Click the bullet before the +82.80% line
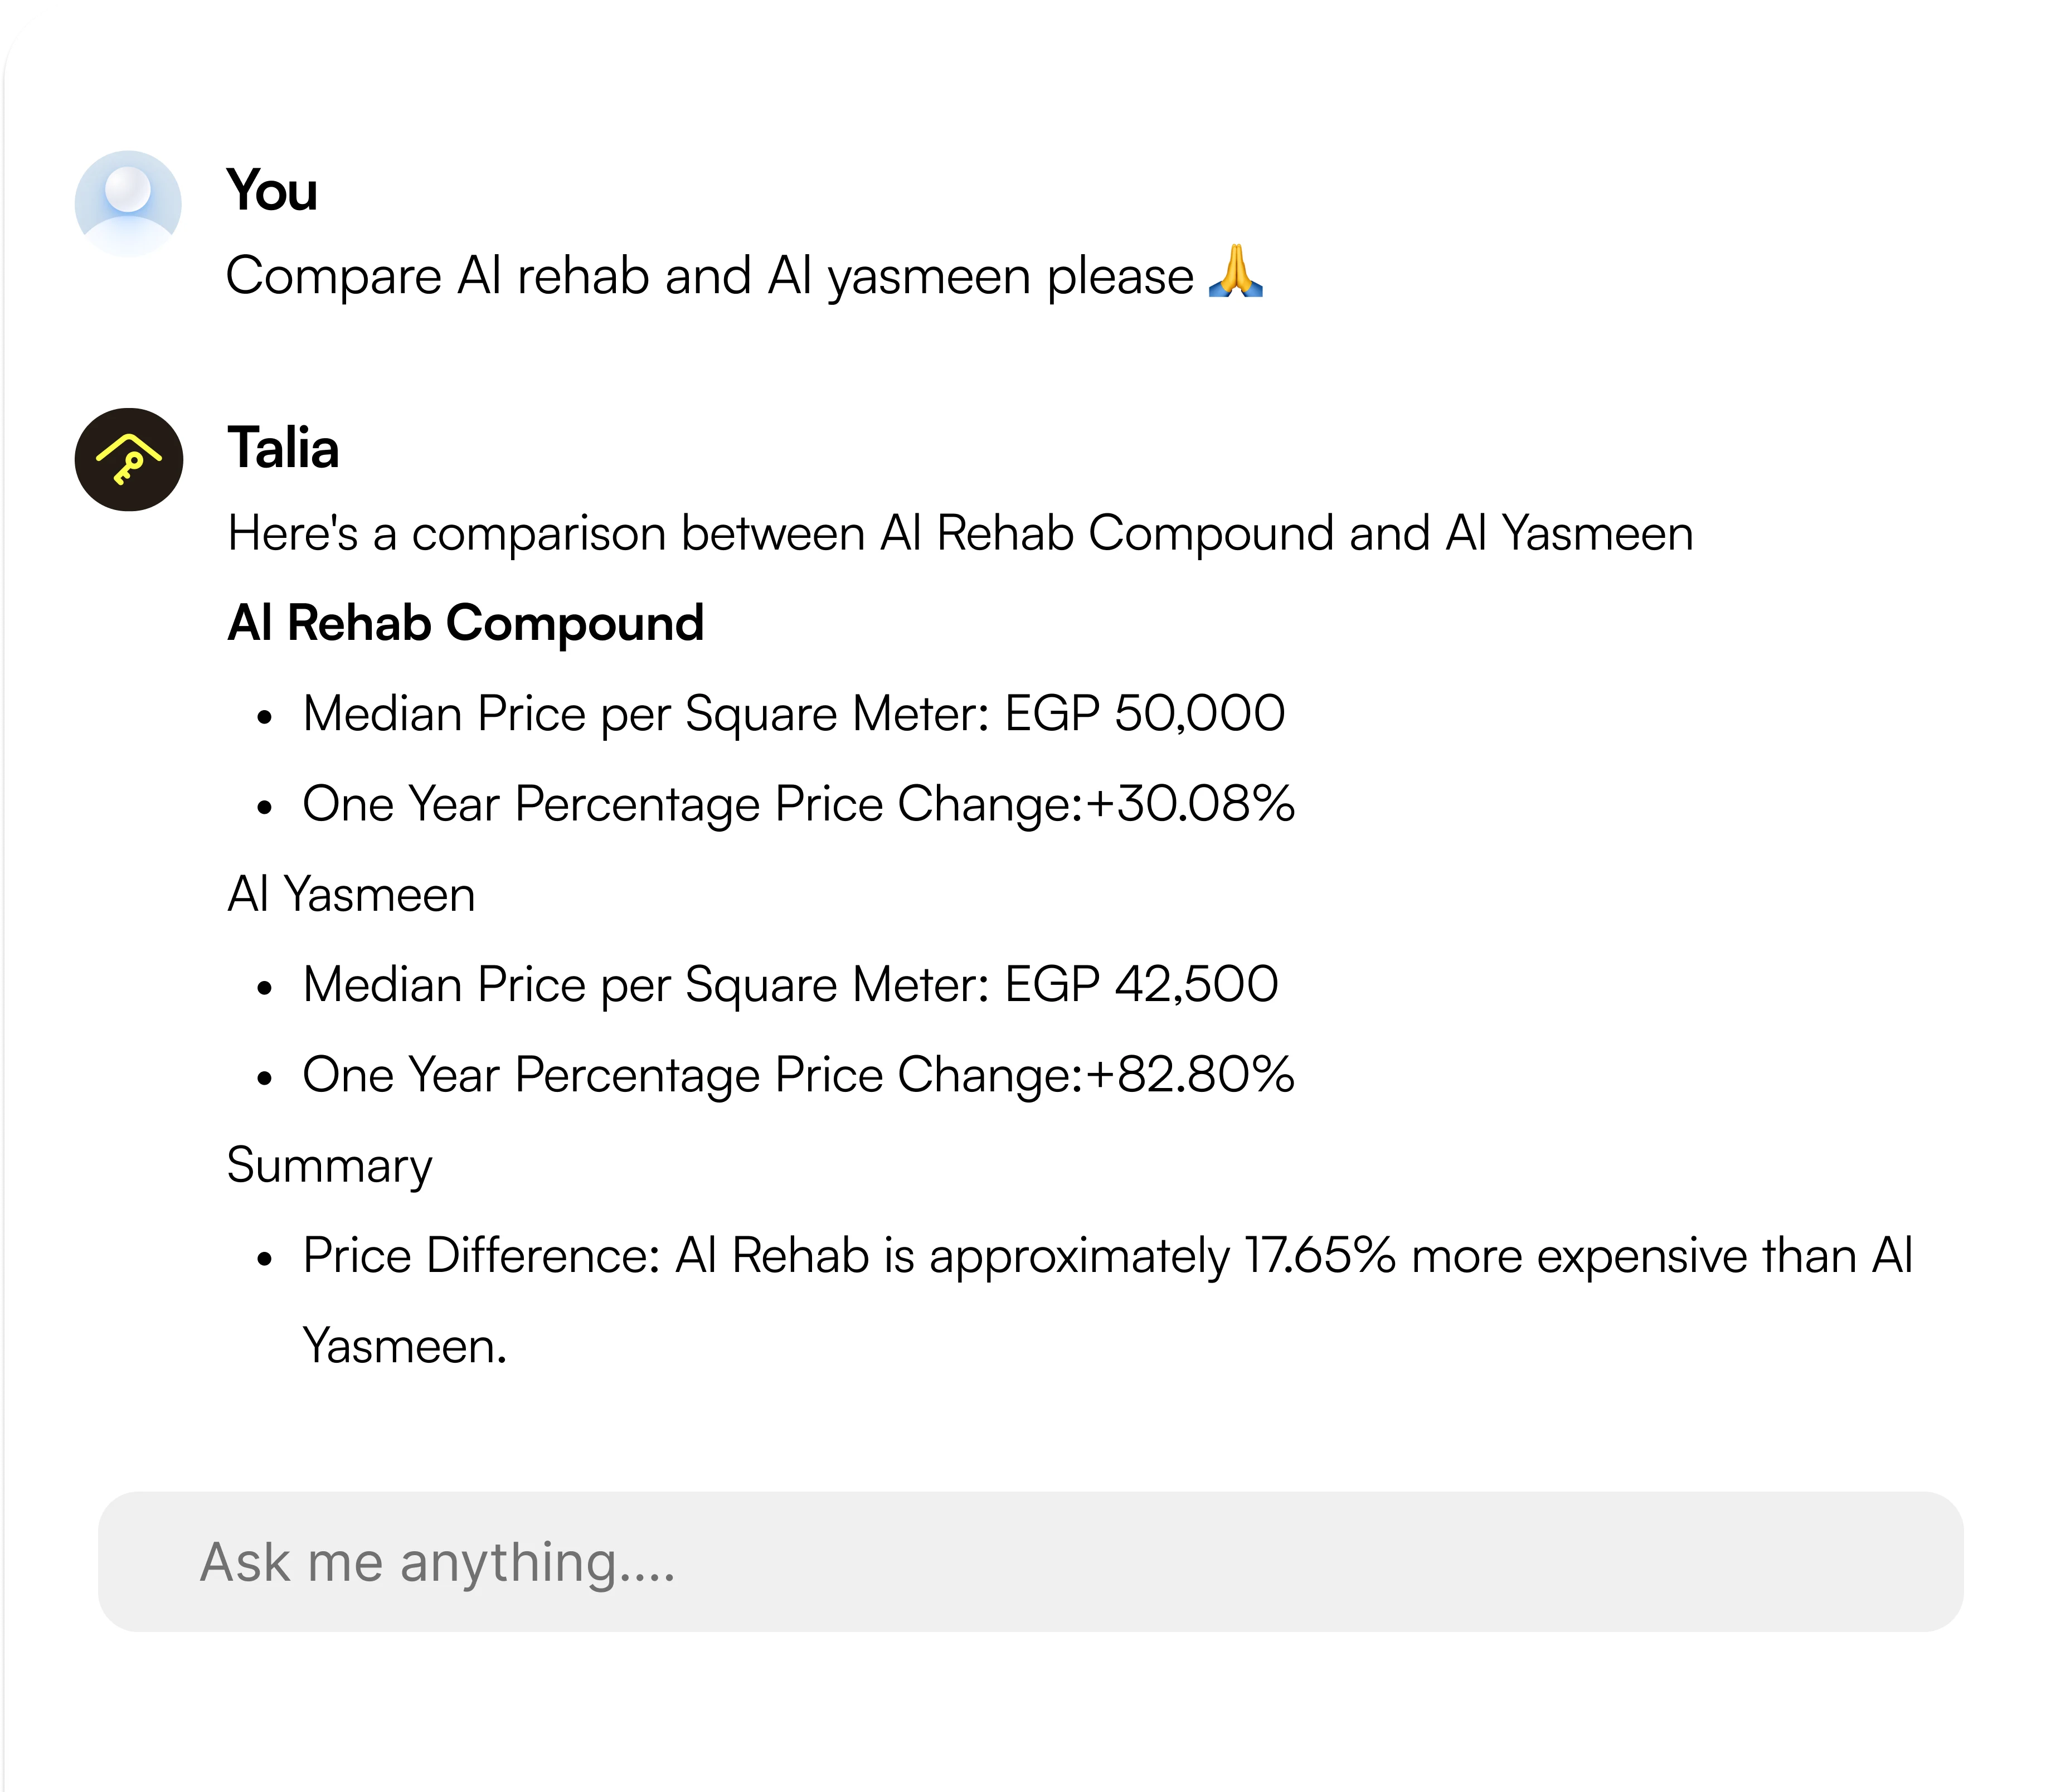The image size is (2051, 1792). point(264,1078)
